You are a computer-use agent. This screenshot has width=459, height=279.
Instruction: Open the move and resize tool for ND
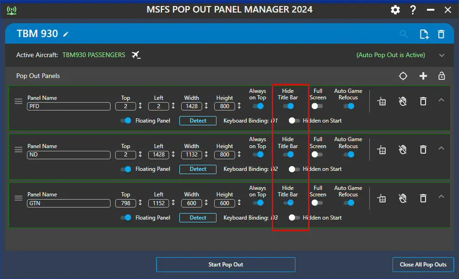point(381,150)
